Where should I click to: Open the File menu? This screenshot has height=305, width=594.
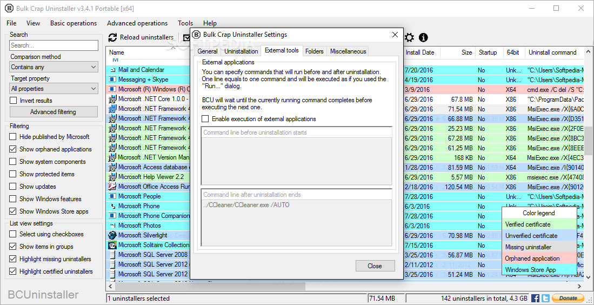point(11,23)
